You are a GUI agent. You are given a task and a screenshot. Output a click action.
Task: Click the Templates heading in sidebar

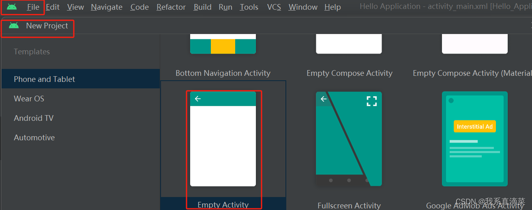[32, 51]
